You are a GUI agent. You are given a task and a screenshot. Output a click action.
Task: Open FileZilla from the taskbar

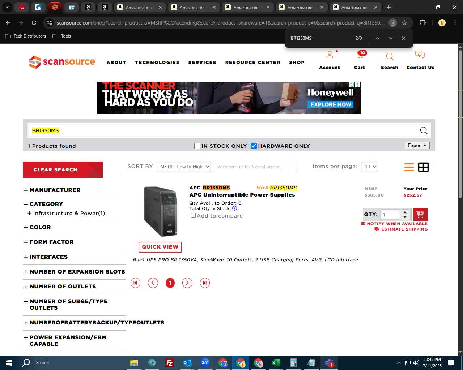(169, 363)
